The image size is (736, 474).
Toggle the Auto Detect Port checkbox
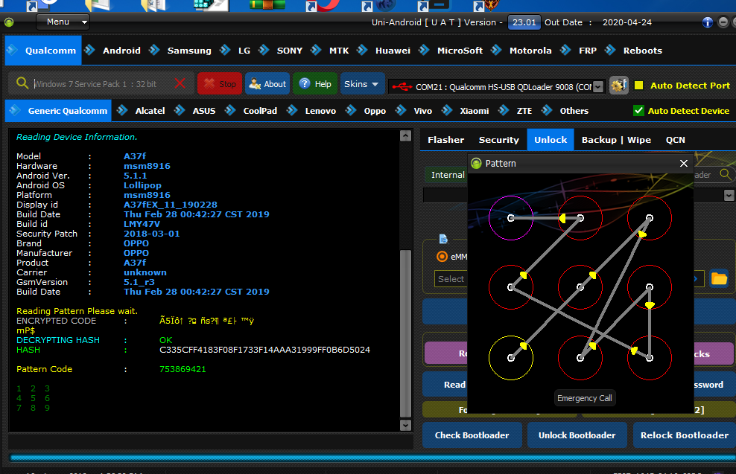click(639, 86)
